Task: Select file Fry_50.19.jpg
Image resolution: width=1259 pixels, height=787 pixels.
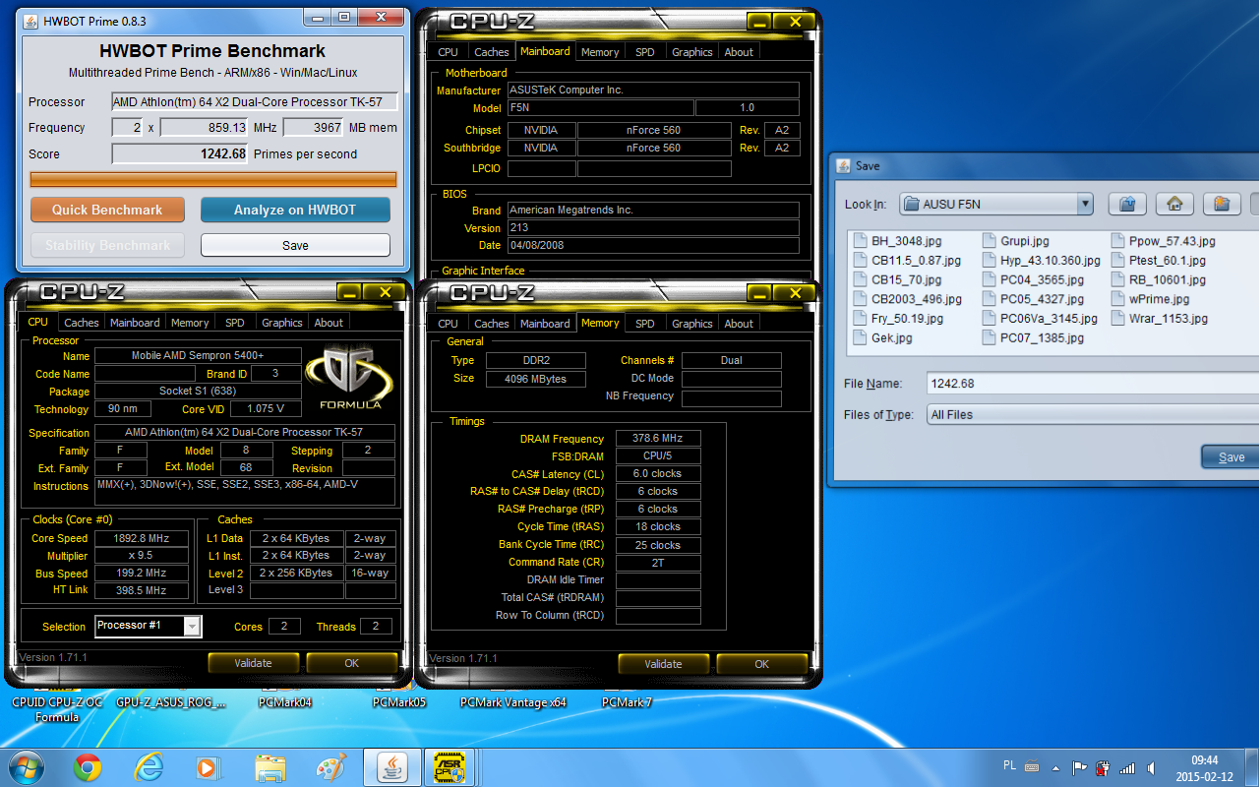Action: pos(898,319)
